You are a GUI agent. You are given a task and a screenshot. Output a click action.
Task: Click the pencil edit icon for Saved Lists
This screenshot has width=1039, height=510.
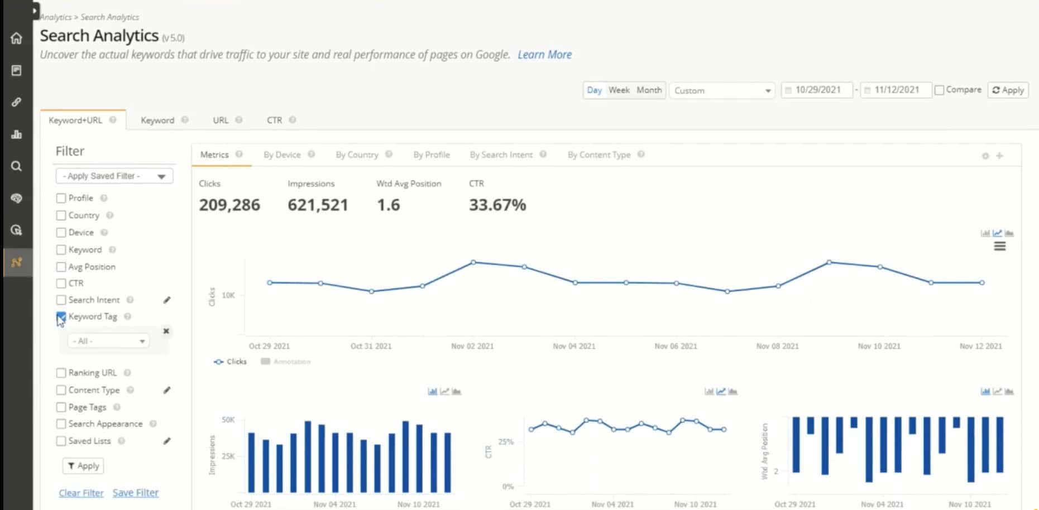click(166, 441)
